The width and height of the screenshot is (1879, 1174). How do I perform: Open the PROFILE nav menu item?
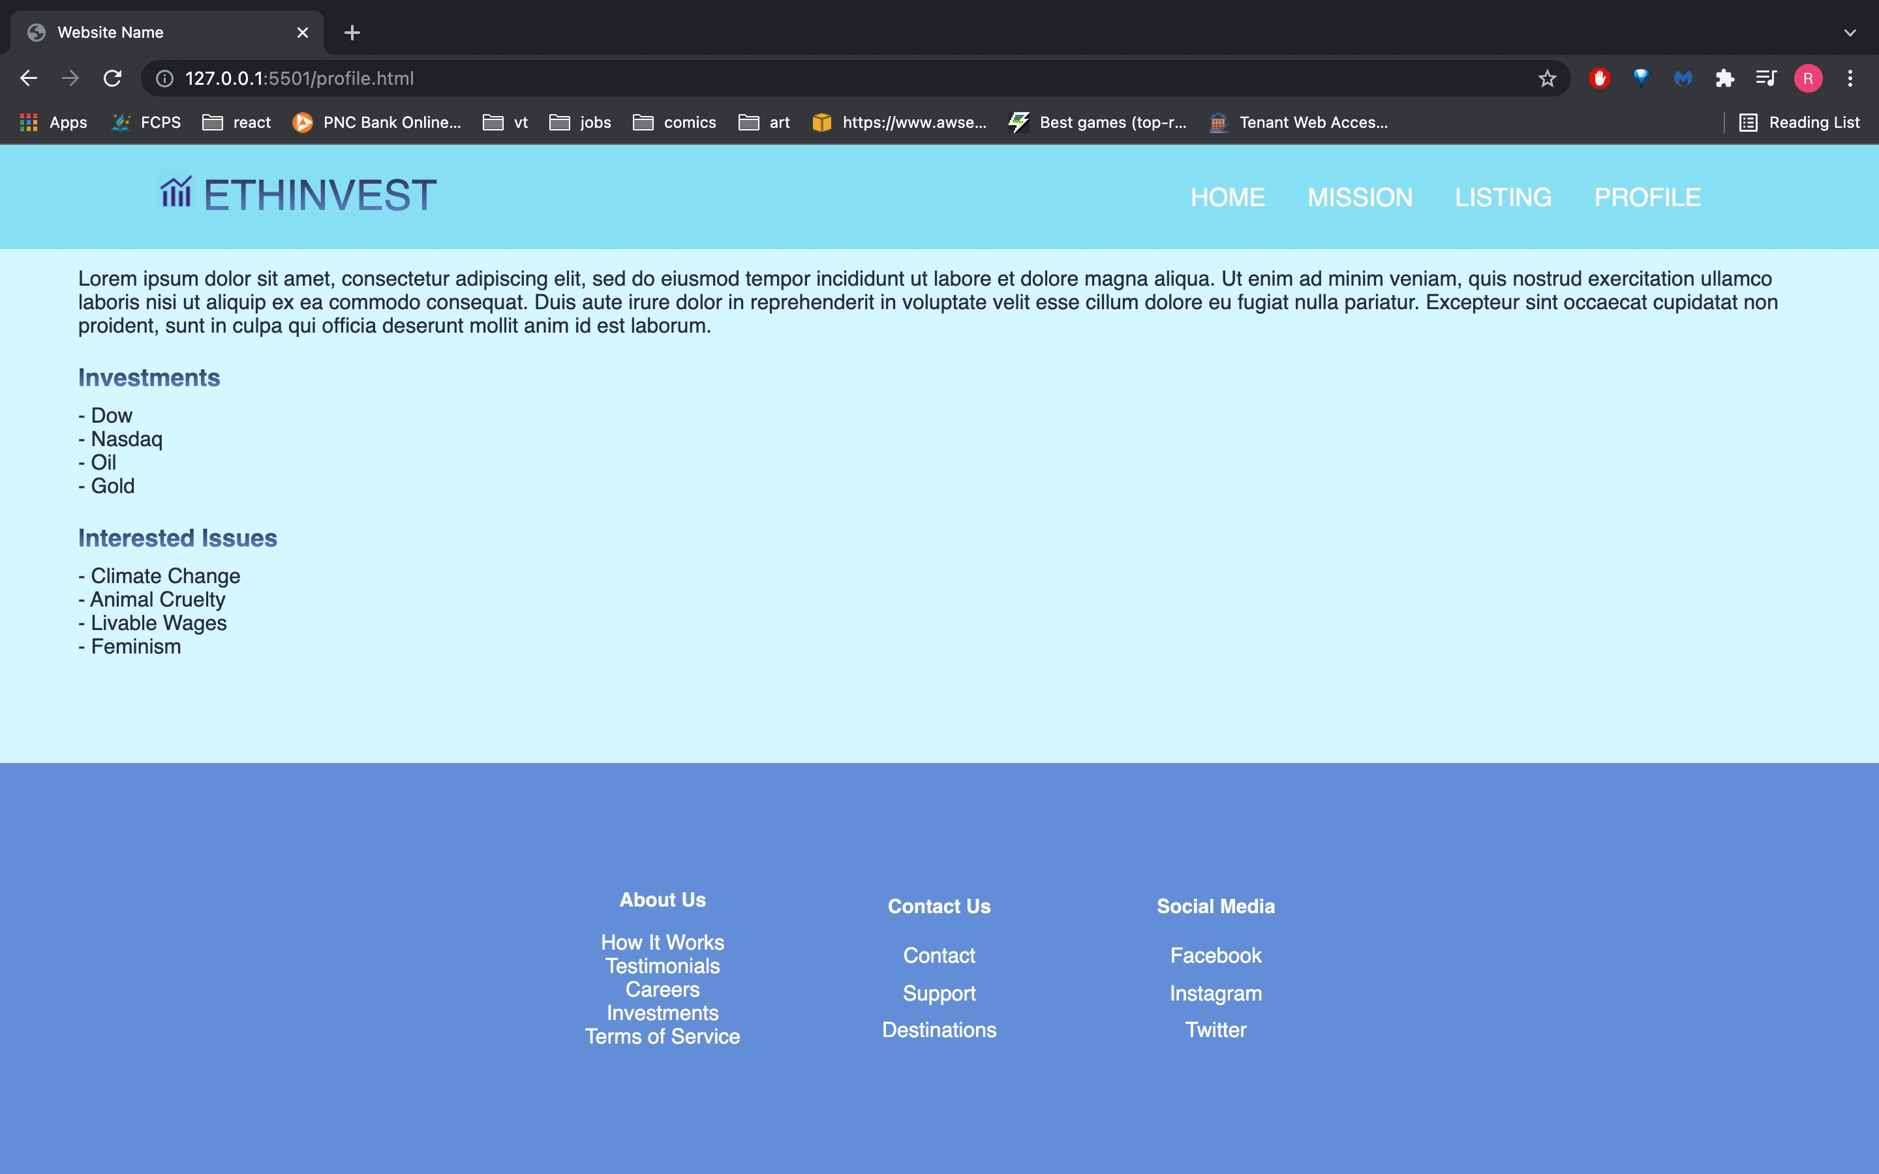1647,197
